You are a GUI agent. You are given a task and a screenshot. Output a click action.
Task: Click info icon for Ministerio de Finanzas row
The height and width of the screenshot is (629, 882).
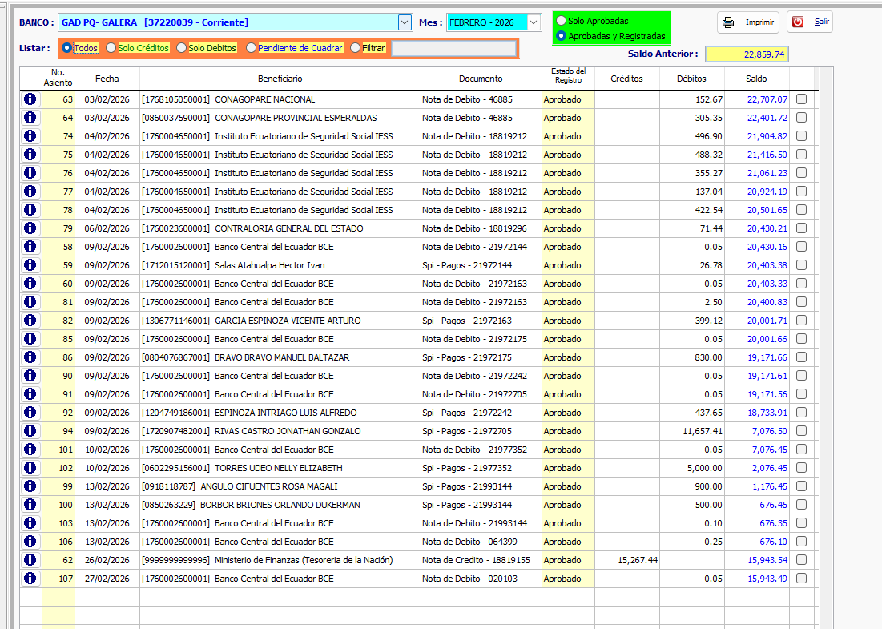coord(30,560)
